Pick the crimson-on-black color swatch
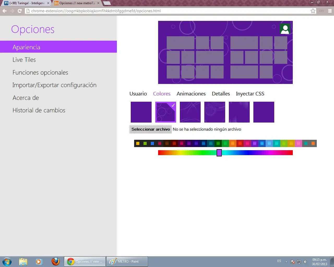The height and width of the screenshot is (267, 334). 160,143
